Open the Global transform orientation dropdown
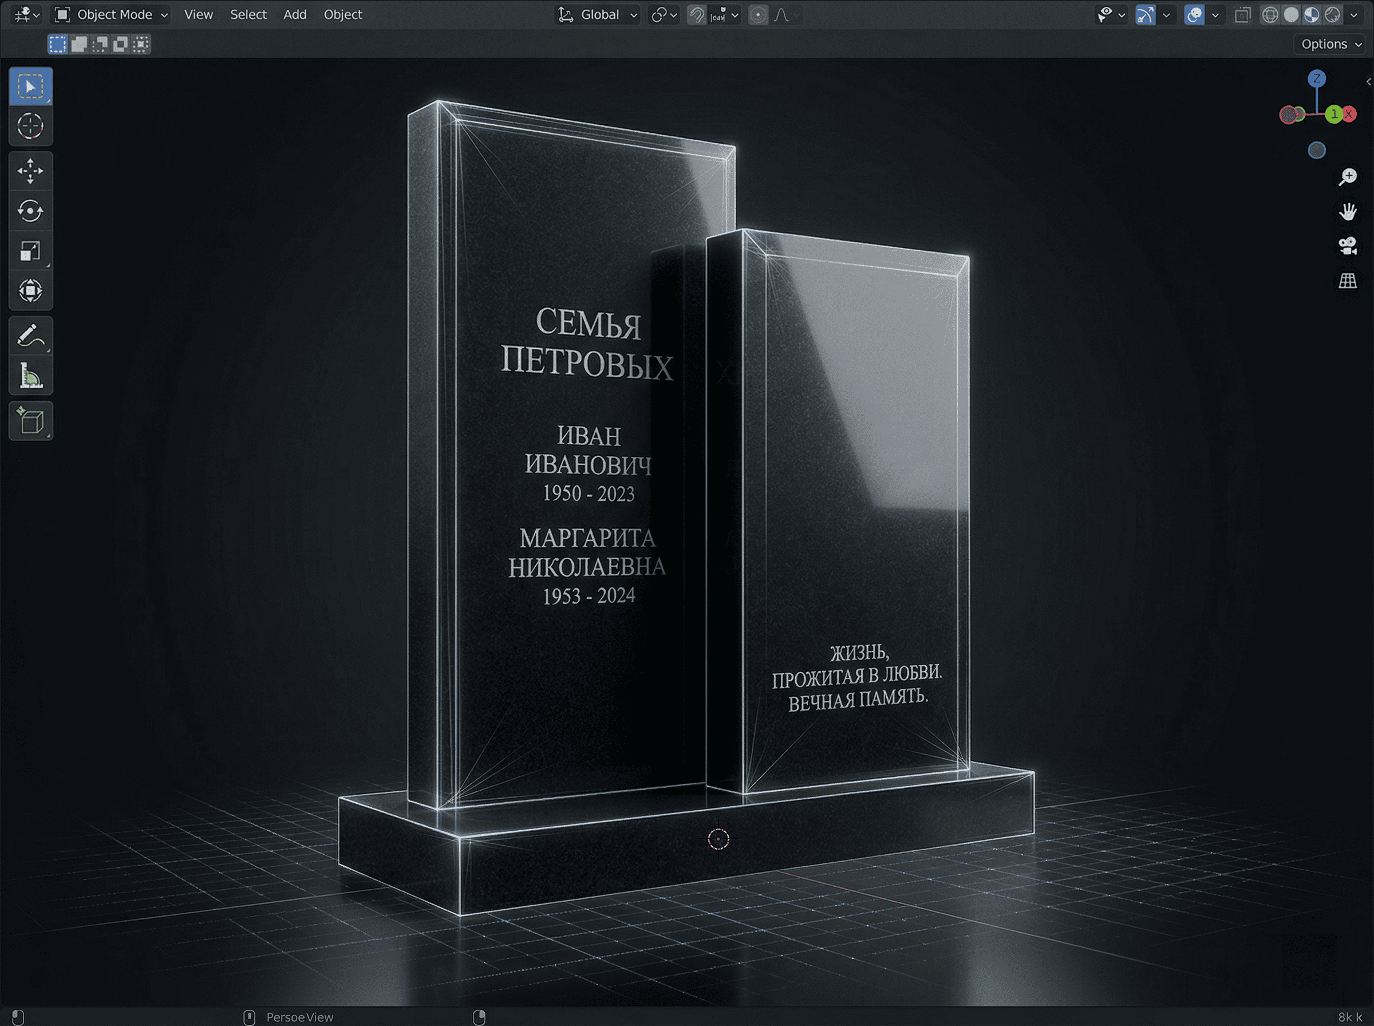The height and width of the screenshot is (1026, 1374). tap(597, 15)
